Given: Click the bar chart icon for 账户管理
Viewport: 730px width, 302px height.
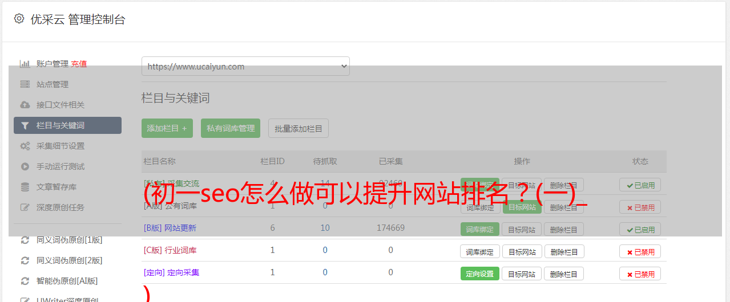Looking at the screenshot, I should 25,64.
